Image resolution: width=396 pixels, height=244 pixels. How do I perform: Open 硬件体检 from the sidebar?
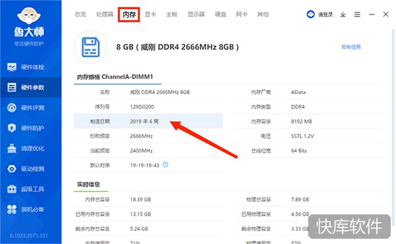(30, 67)
